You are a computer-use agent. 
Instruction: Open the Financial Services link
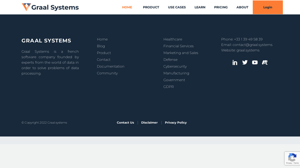point(179,46)
